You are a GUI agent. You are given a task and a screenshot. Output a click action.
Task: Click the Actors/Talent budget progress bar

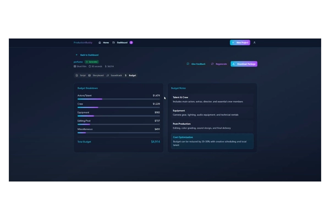point(119,99)
